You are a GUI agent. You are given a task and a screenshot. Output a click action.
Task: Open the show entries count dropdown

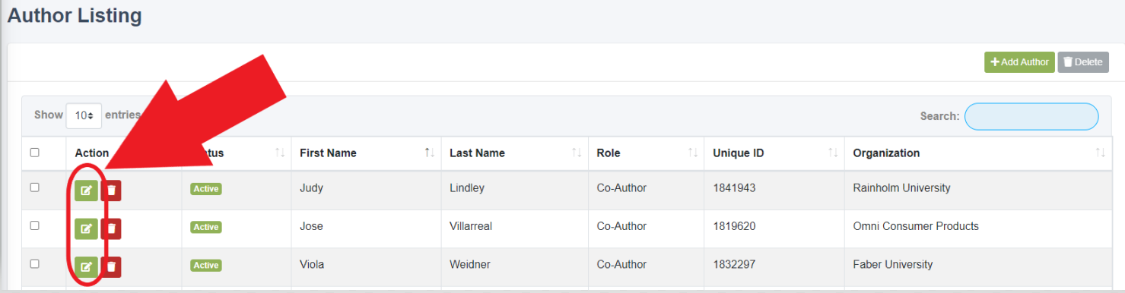84,115
